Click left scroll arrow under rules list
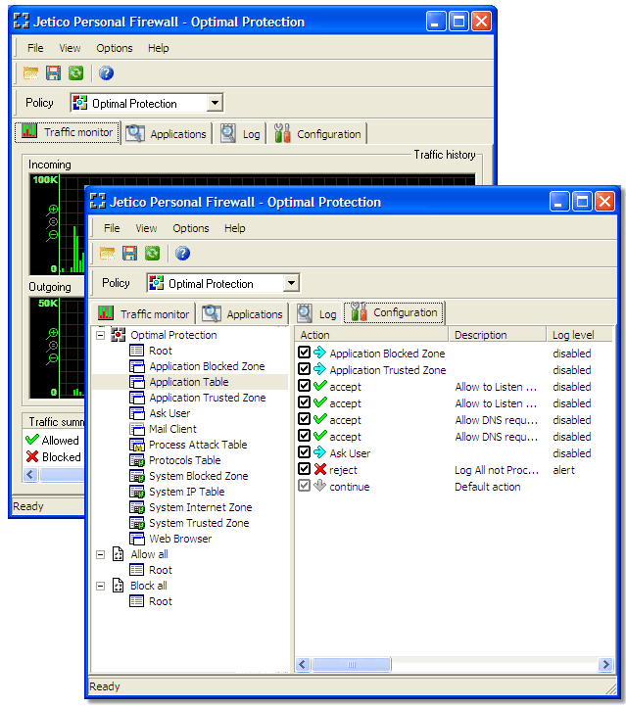626x708 pixels. (x=303, y=664)
